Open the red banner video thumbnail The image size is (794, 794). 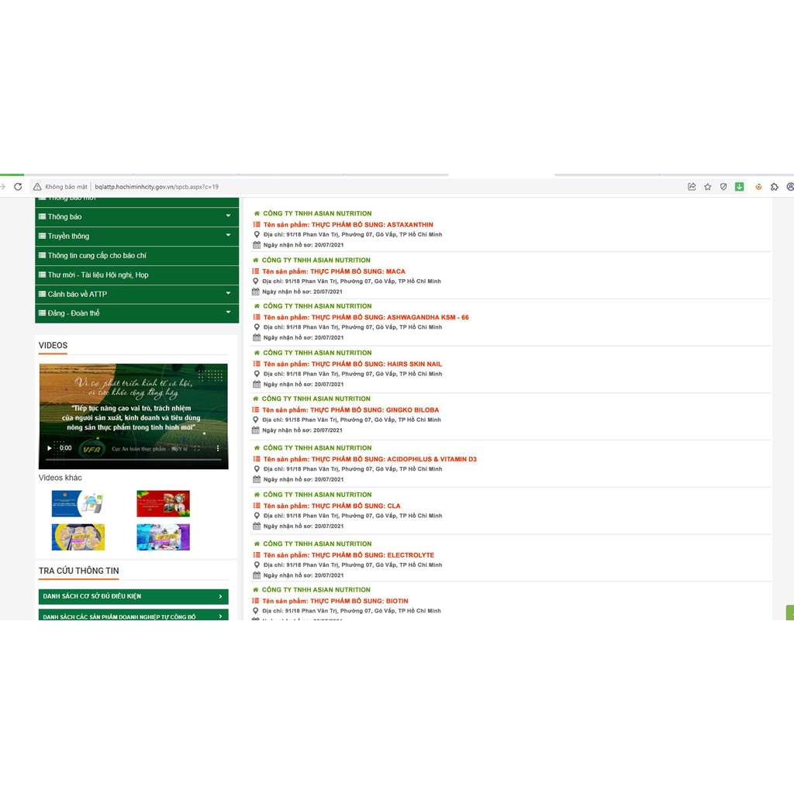coord(163,503)
